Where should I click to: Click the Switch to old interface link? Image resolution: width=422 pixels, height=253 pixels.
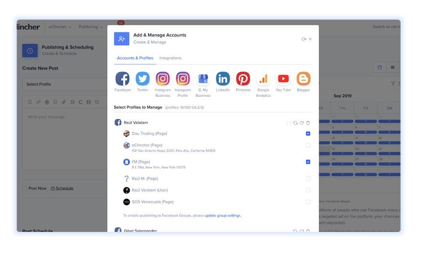tap(387, 27)
